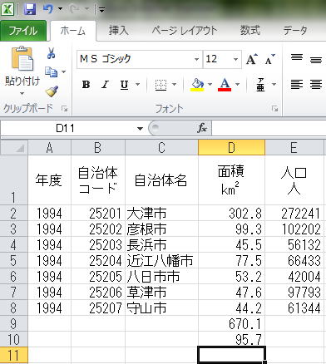Image resolution: width=326 pixels, height=364 pixels.
Task: Toggle italic formatting
Action: (x=105, y=84)
